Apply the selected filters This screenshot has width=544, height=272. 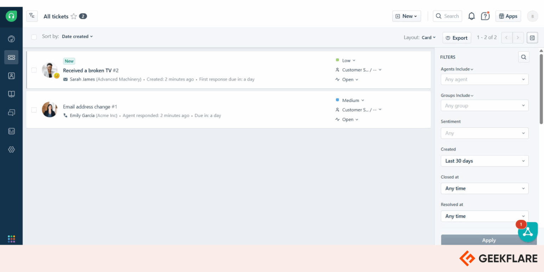click(489, 240)
